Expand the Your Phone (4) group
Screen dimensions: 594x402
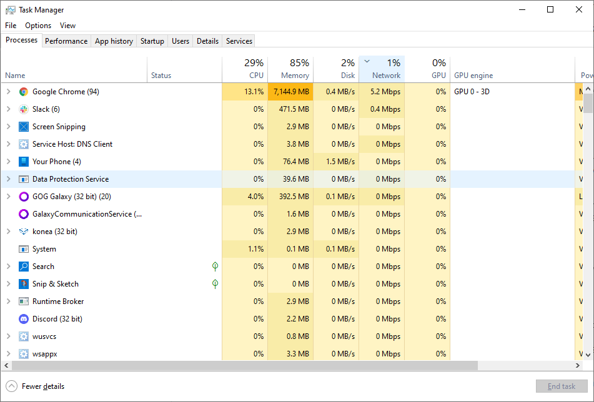(8, 162)
